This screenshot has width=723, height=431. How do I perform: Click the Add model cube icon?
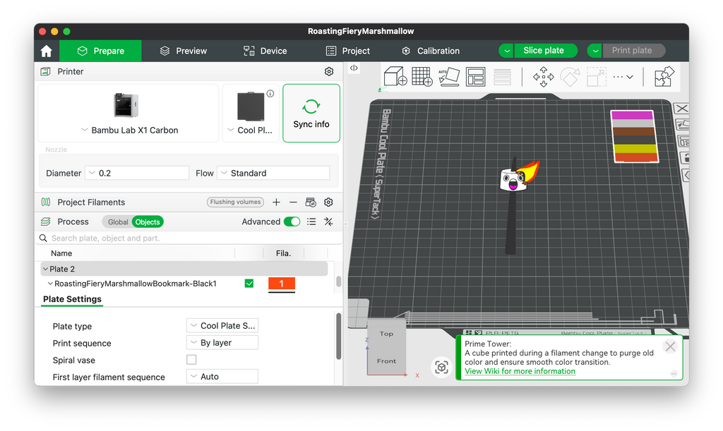click(395, 76)
